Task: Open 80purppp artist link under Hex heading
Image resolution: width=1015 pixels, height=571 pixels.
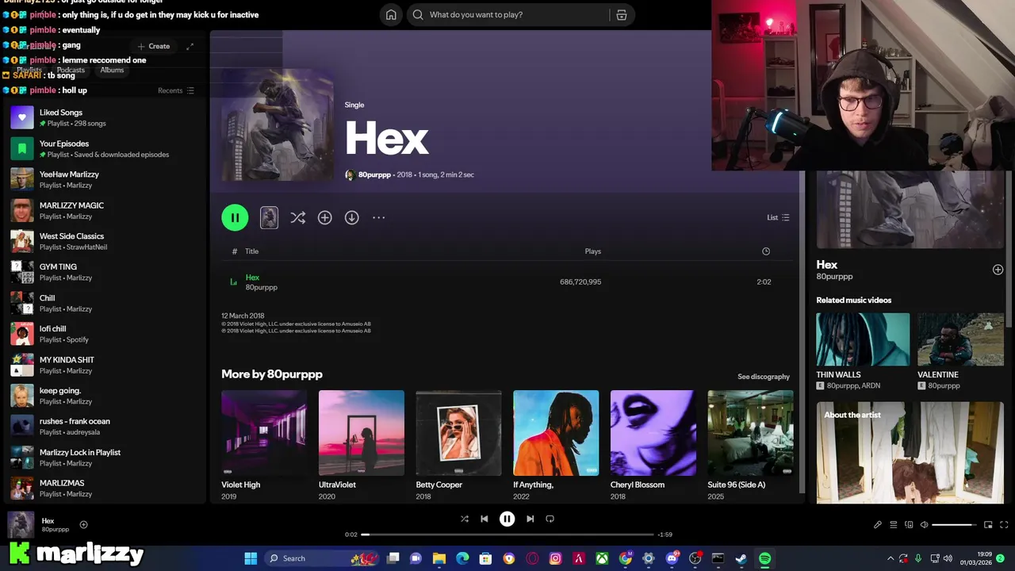Action: pos(374,174)
